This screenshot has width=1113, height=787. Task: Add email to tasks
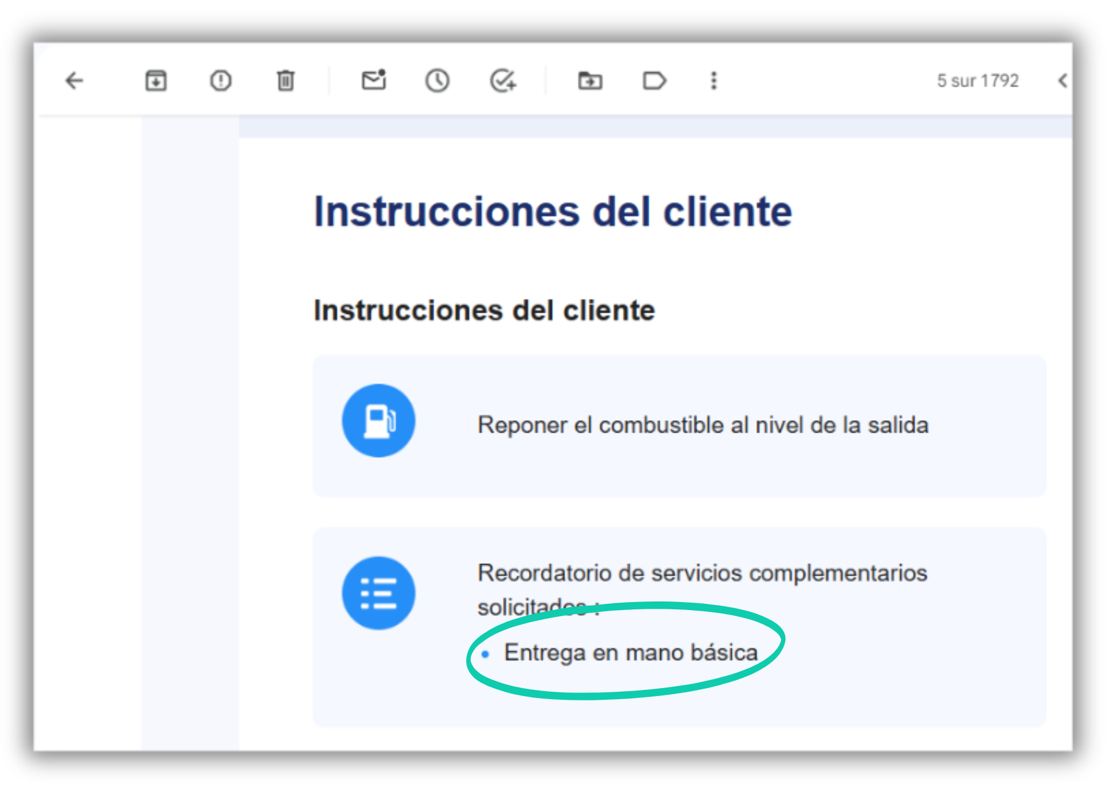click(x=503, y=80)
